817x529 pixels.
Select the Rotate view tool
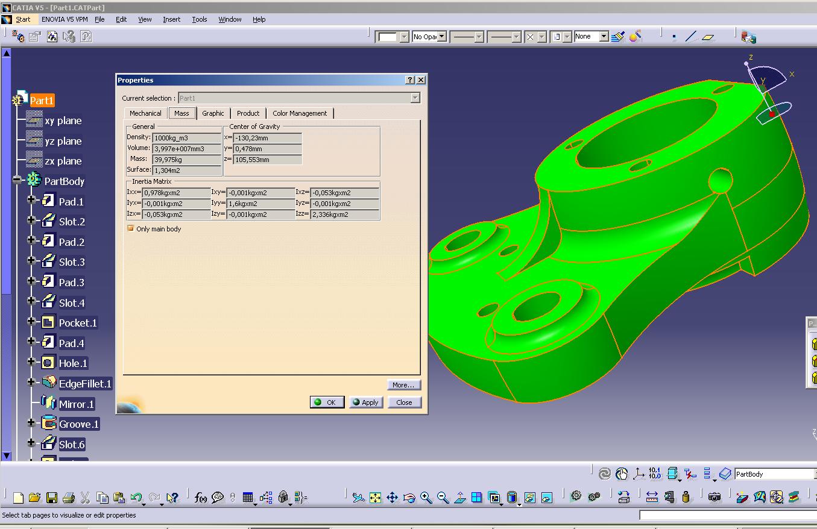coord(409,498)
